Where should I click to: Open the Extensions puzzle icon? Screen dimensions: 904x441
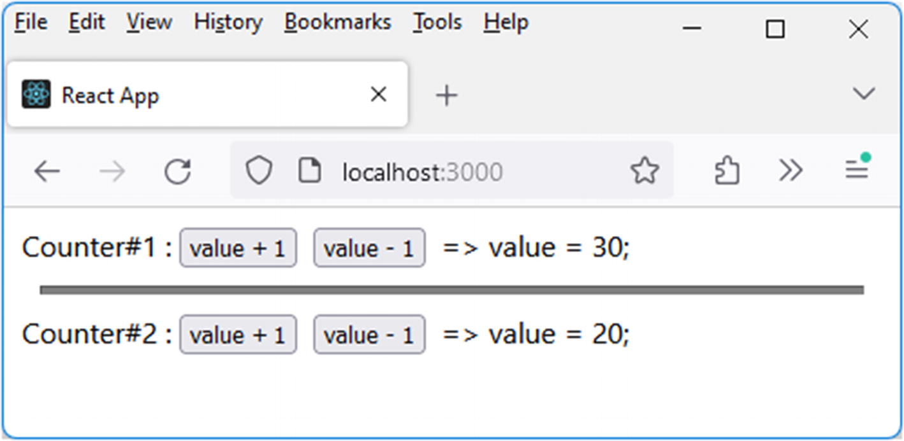point(727,171)
